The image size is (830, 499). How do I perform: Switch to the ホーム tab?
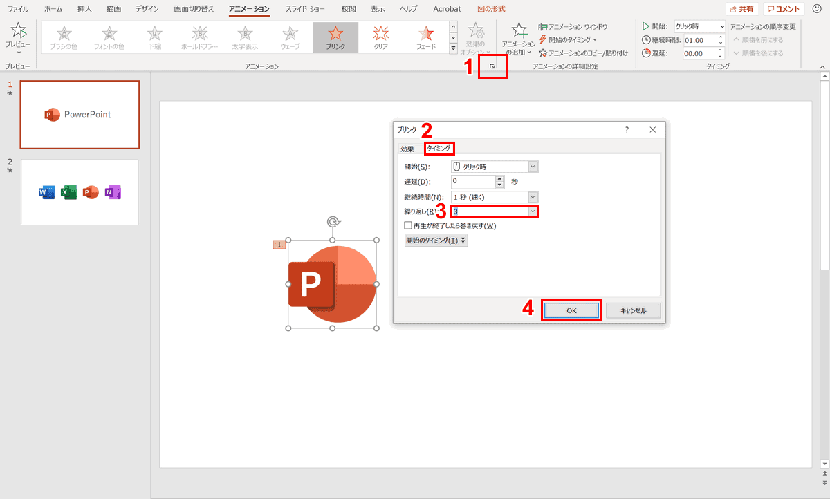pos(53,9)
